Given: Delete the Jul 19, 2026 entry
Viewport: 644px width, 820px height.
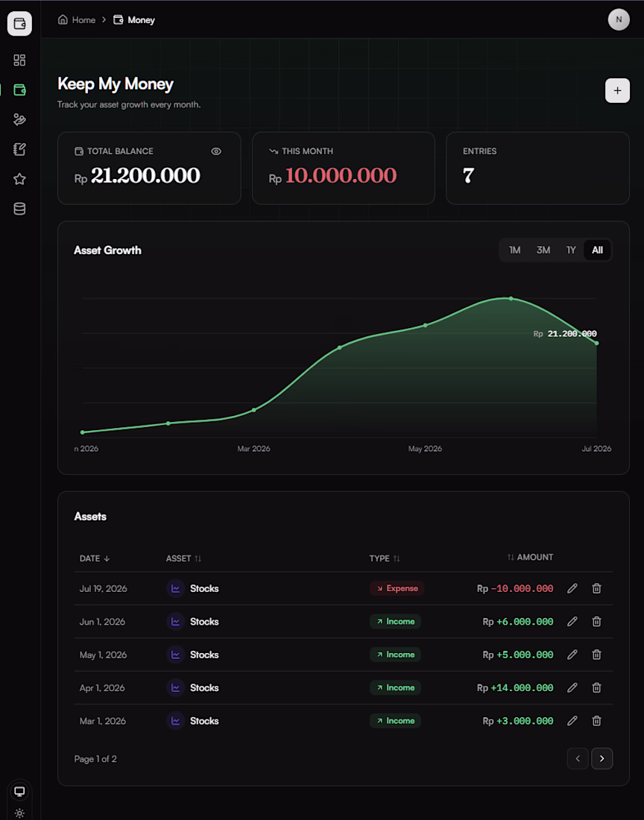Looking at the screenshot, I should [x=596, y=588].
